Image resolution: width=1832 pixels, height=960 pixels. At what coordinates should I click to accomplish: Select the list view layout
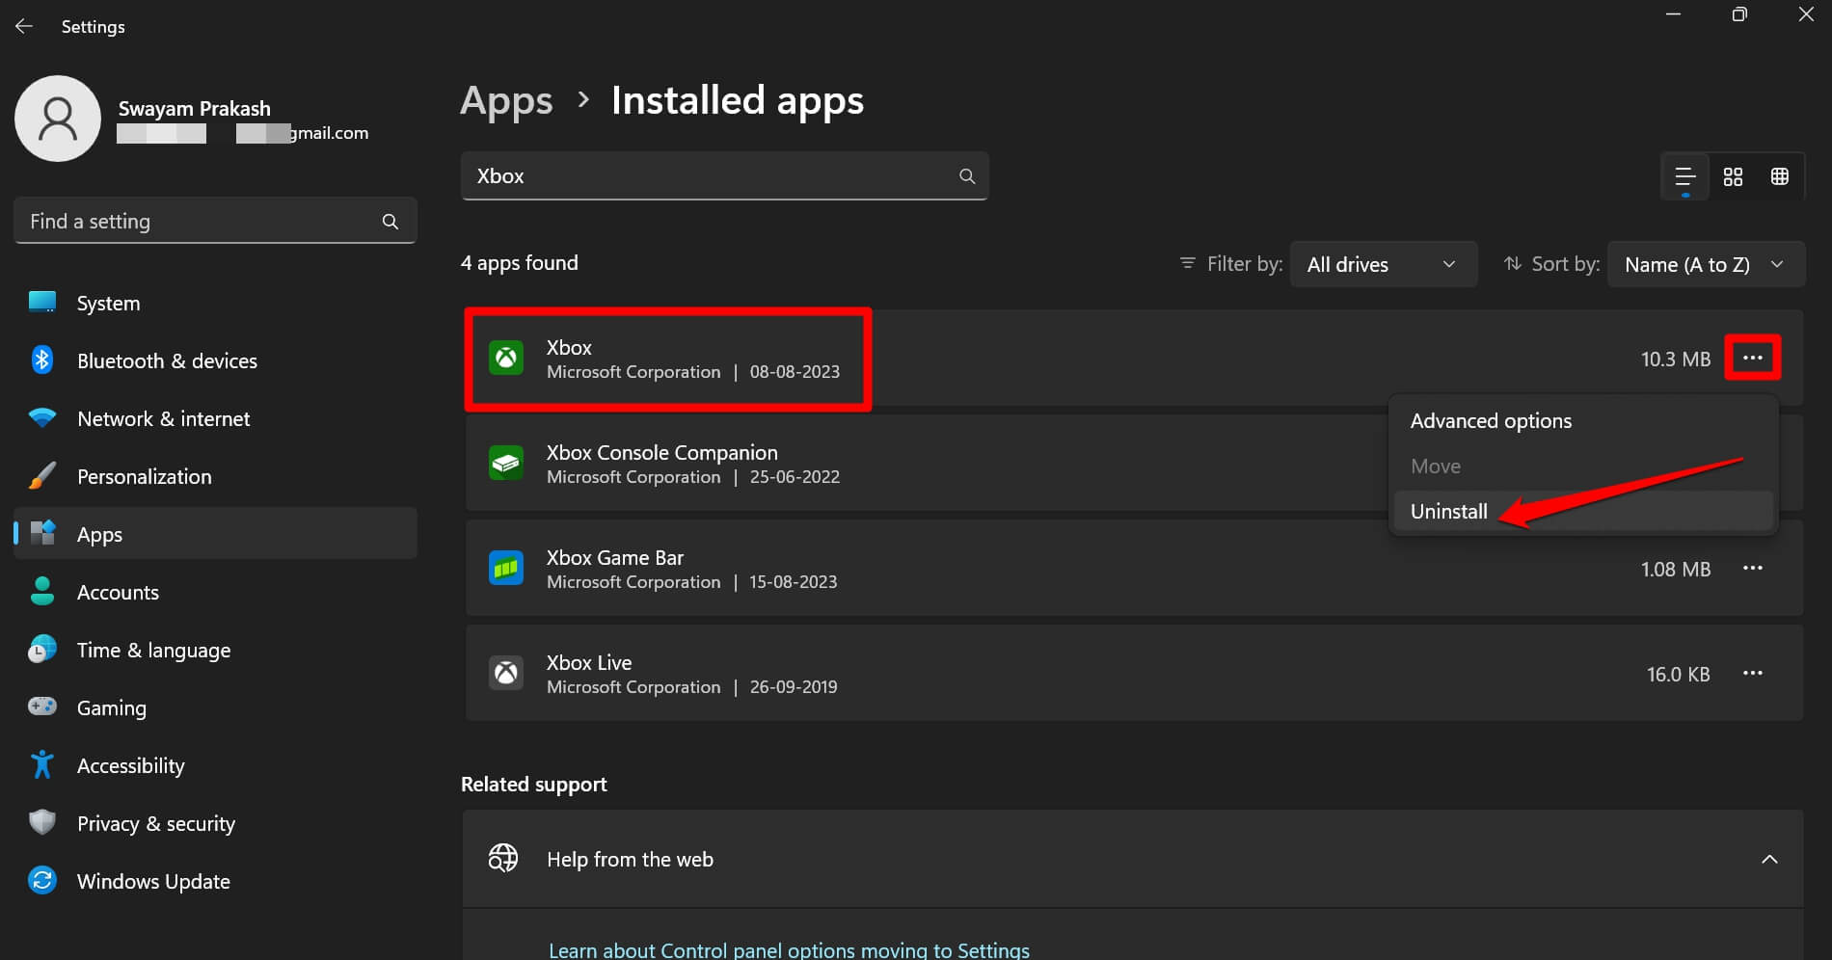(x=1684, y=176)
